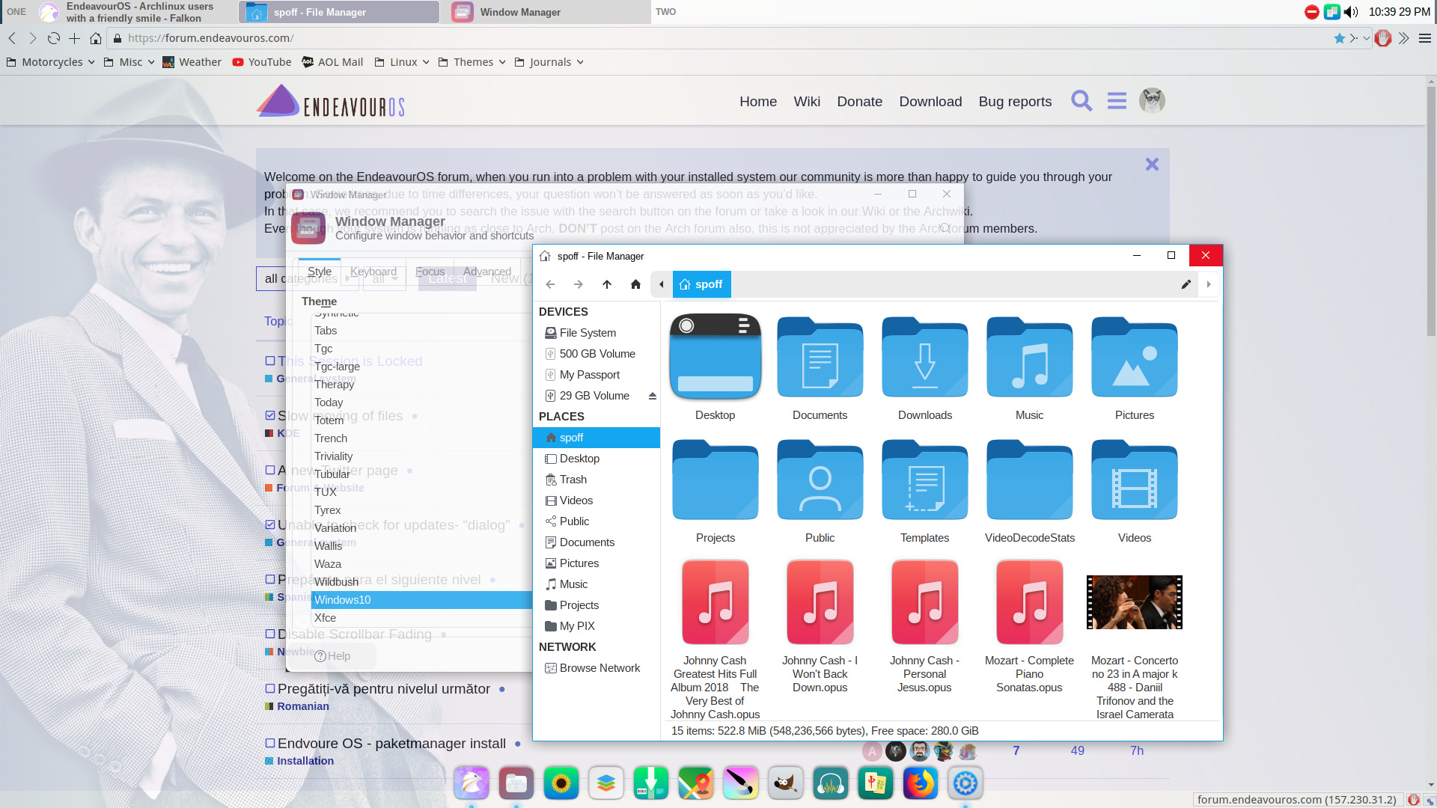Select the Templates folder icon
The width and height of the screenshot is (1437, 808).
pyautogui.click(x=925, y=480)
